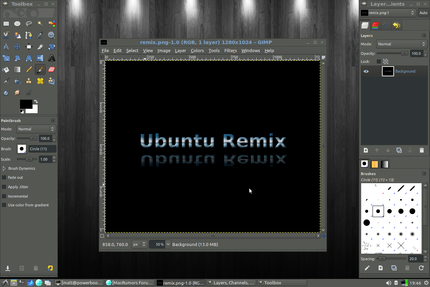Image resolution: width=430 pixels, height=287 pixels.
Task: Select the Flip tool
Action: [x=40, y=58]
